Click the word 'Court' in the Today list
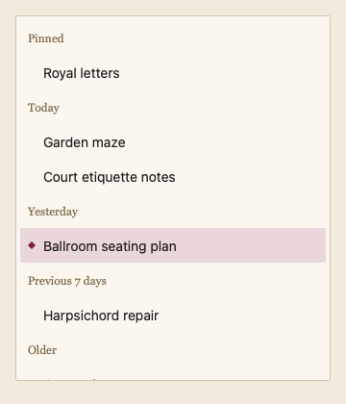This screenshot has width=346, height=404. coord(61,177)
